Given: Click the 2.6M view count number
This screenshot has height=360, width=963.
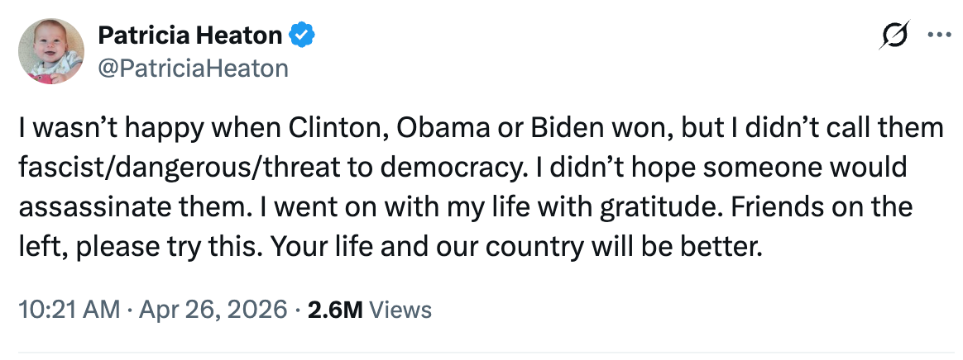Looking at the screenshot, I should coord(334,310).
